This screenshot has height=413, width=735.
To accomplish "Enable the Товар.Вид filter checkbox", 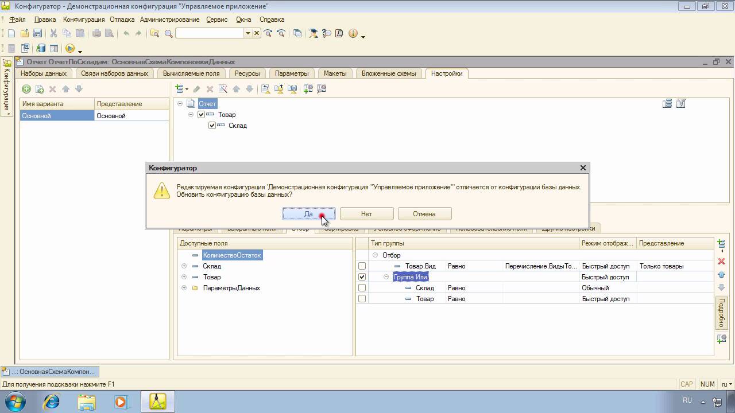I will [362, 266].
